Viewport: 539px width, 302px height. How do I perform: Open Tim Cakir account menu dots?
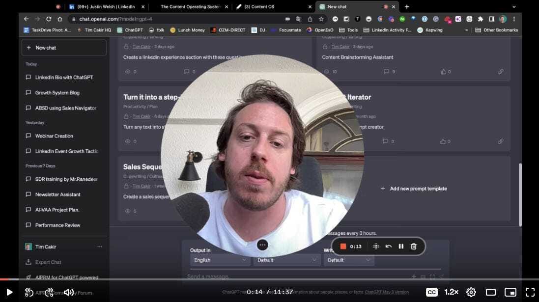99,247
